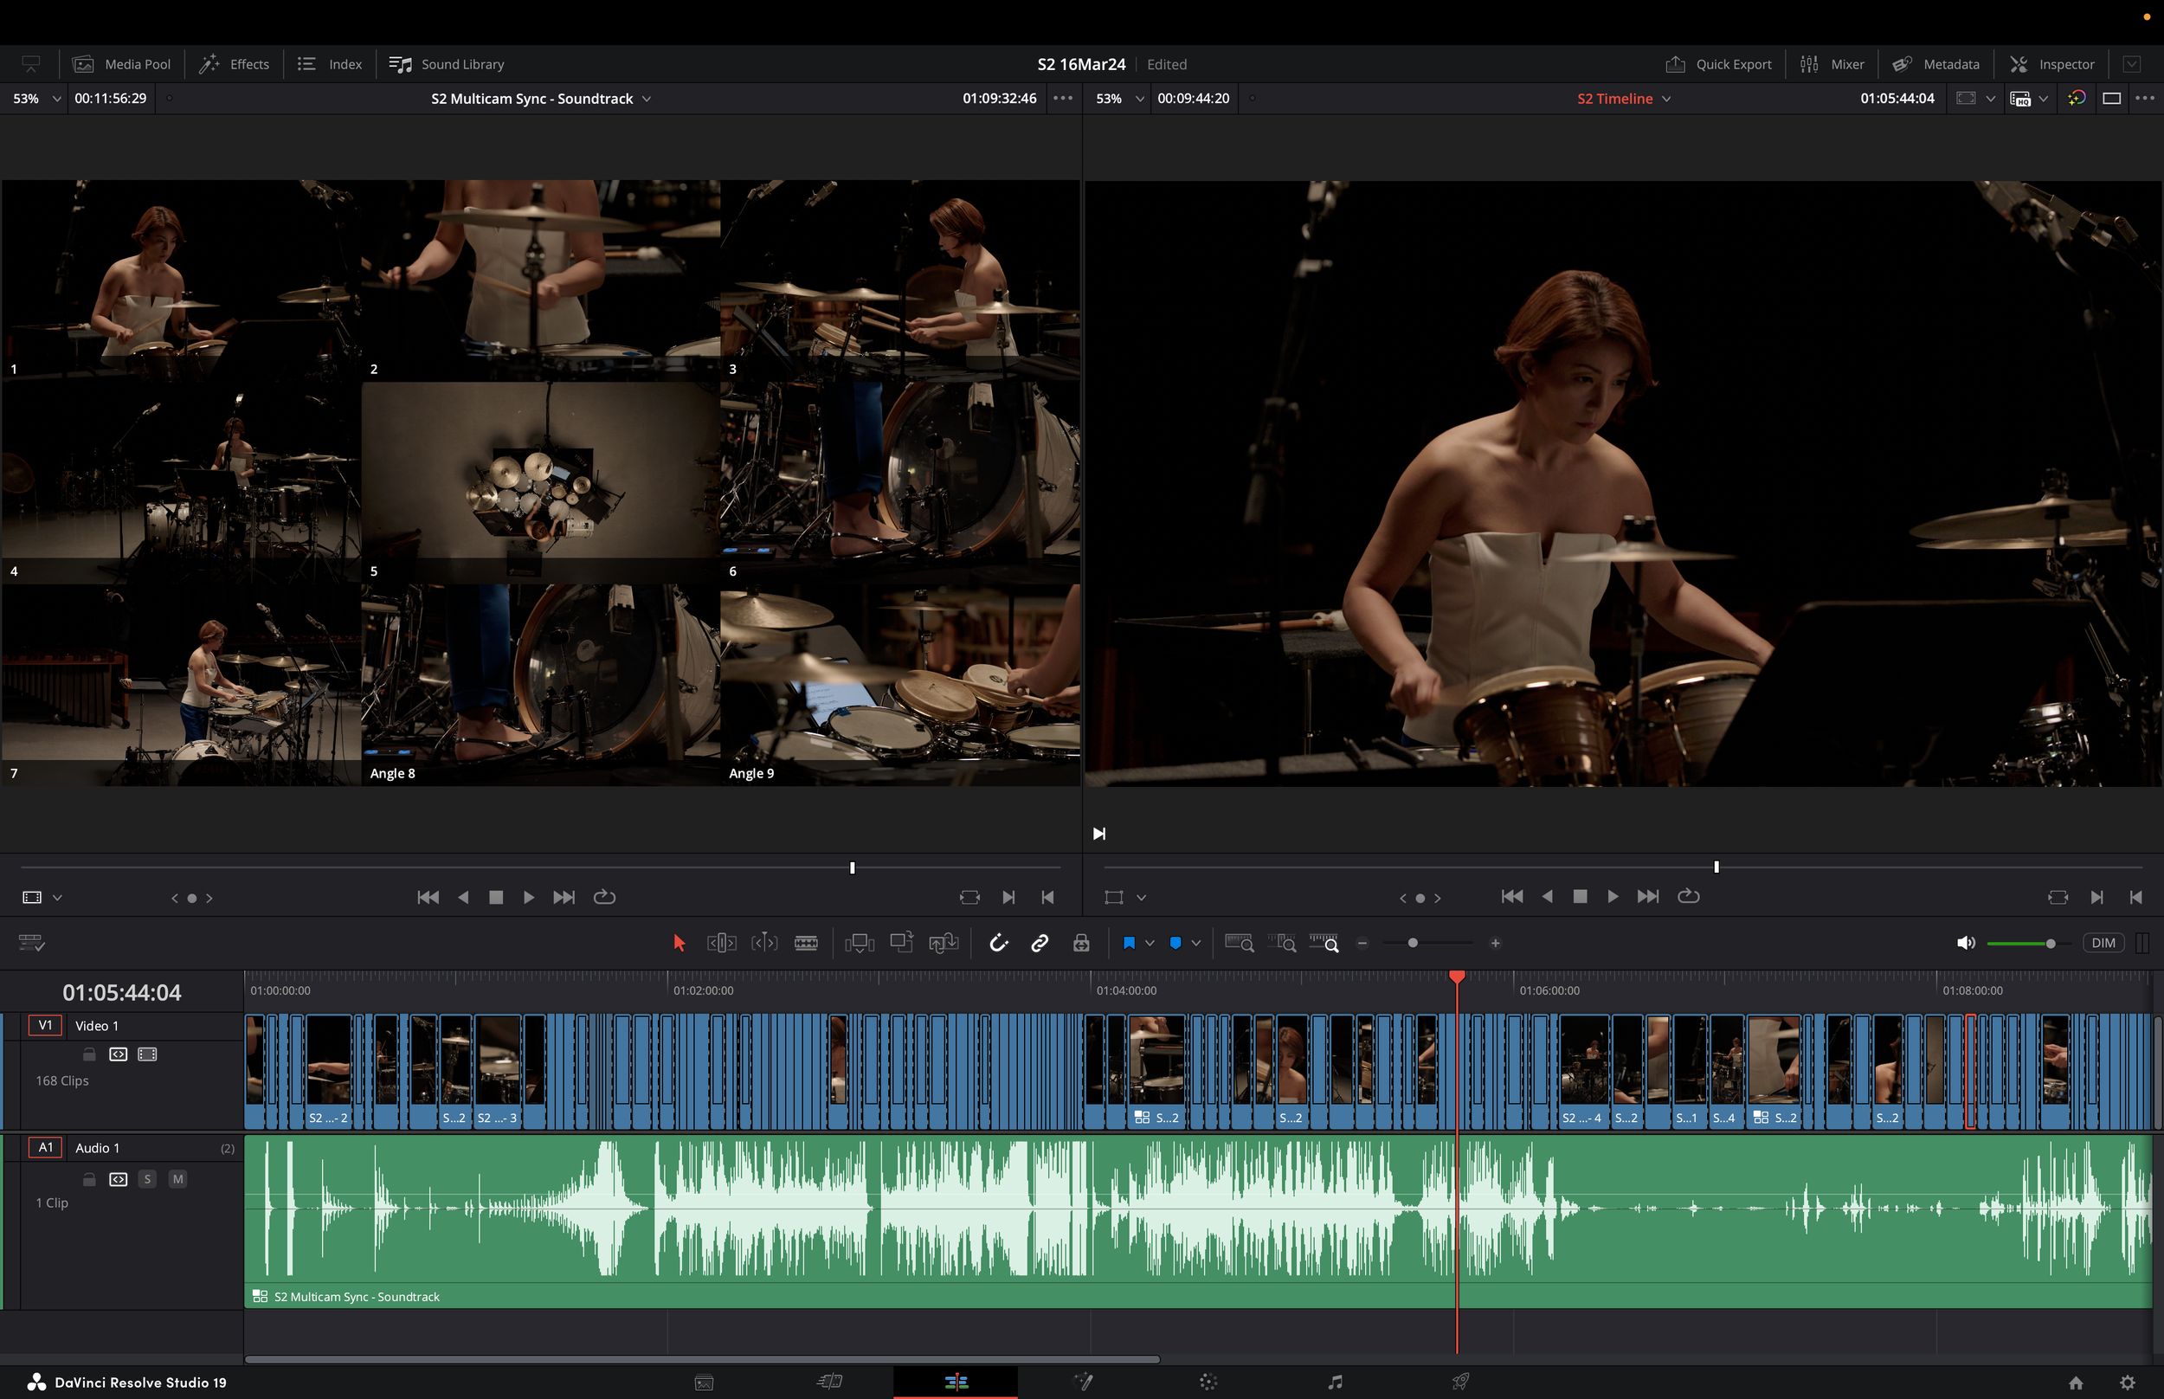Open the Color page icon
The image size is (2164, 1399).
coord(1208,1382)
